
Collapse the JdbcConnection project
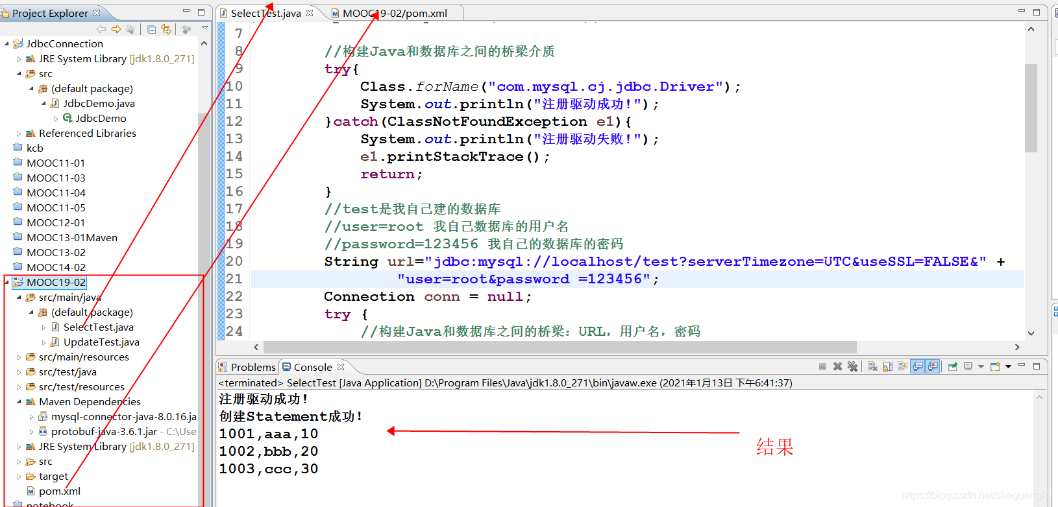pyautogui.click(x=7, y=43)
